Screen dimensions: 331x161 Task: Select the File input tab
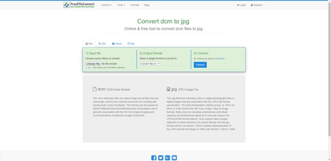coord(89,43)
